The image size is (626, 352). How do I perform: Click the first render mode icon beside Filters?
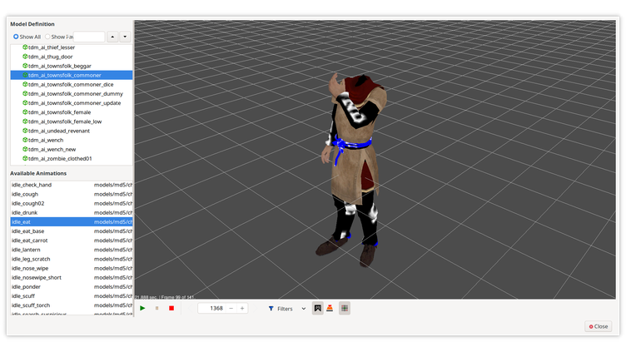coord(317,308)
